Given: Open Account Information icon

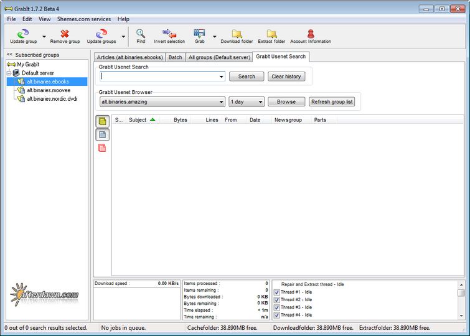Looking at the screenshot, I should (311, 33).
